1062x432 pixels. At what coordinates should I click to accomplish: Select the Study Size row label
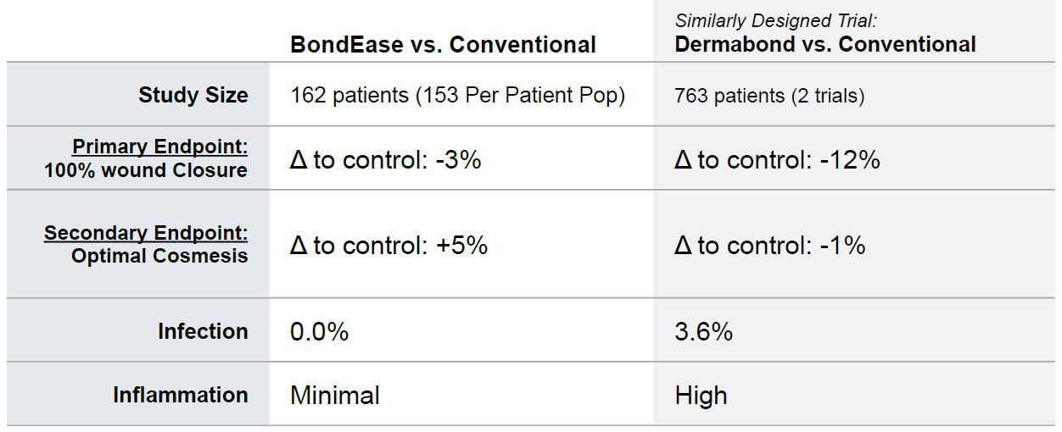193,95
